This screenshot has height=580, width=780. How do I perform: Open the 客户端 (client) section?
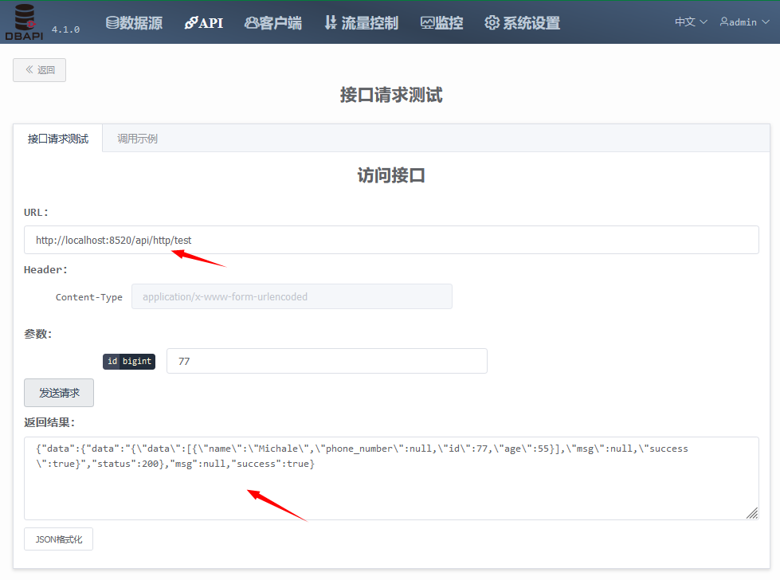273,22
